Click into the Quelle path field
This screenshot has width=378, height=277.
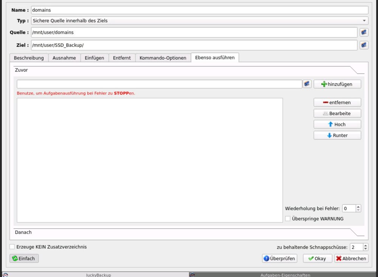tap(194, 32)
